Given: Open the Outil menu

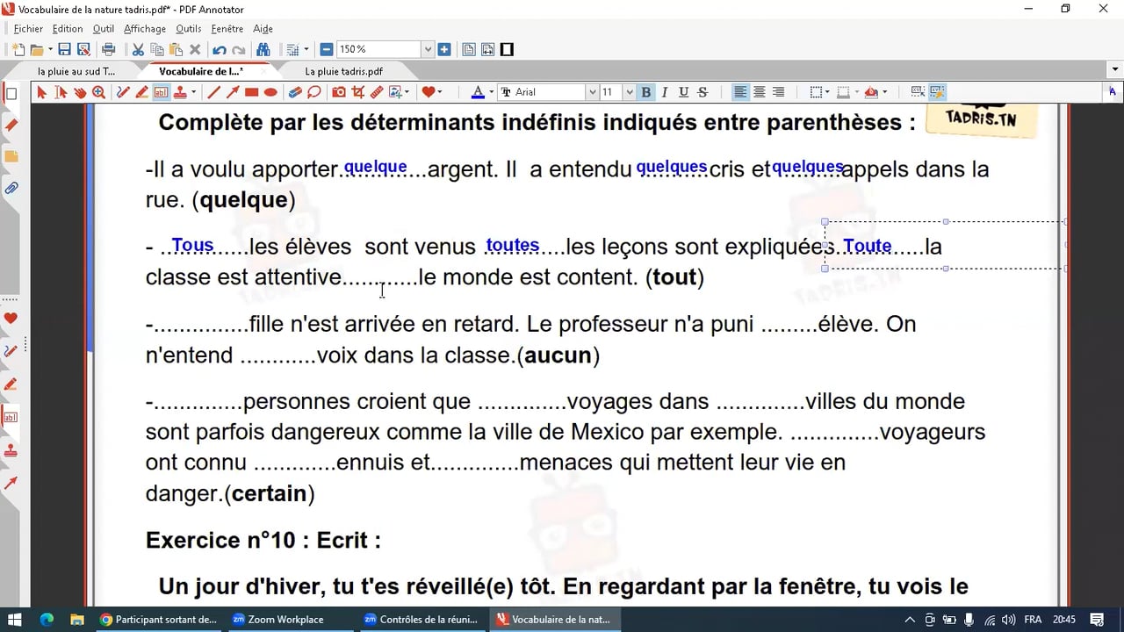Looking at the screenshot, I should (x=103, y=29).
